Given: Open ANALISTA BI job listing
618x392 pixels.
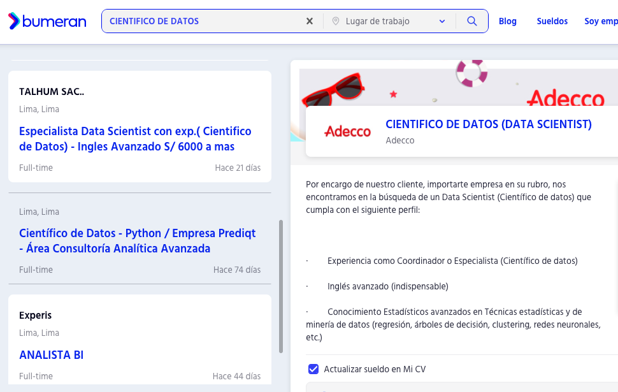Looking at the screenshot, I should point(51,355).
